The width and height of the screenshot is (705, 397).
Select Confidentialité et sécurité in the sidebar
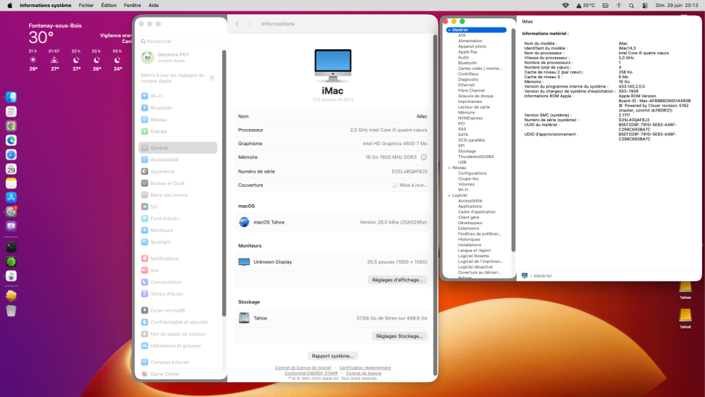click(178, 322)
